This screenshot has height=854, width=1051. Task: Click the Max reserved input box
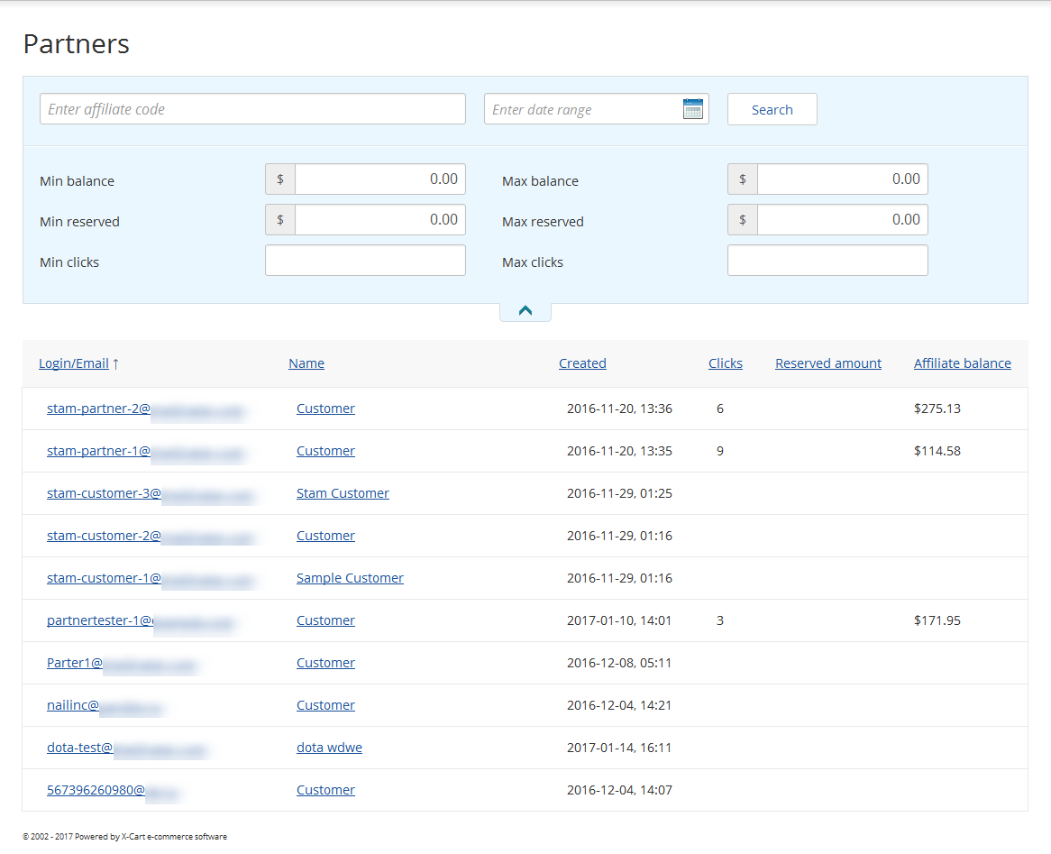click(x=841, y=220)
